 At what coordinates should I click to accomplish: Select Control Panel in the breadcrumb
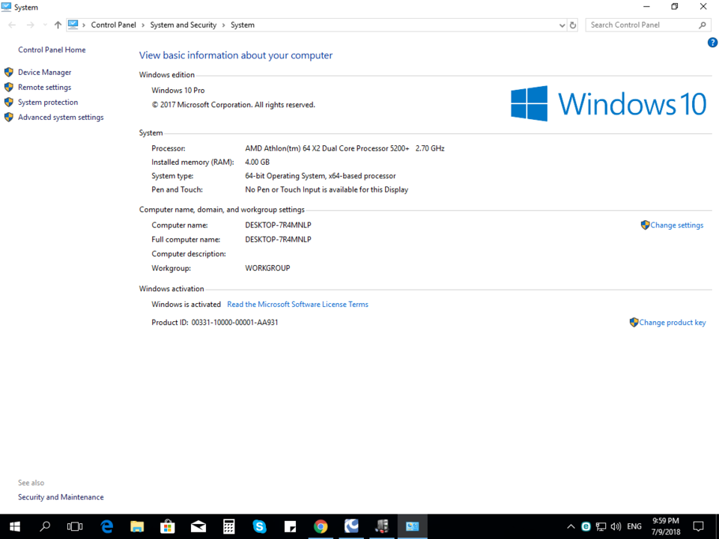pos(113,25)
